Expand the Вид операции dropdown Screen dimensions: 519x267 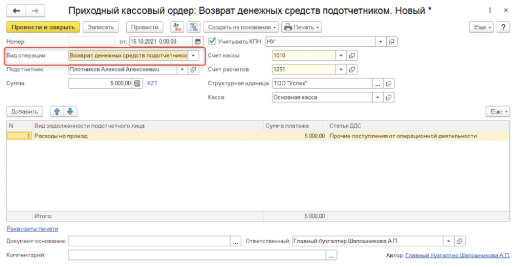point(193,55)
